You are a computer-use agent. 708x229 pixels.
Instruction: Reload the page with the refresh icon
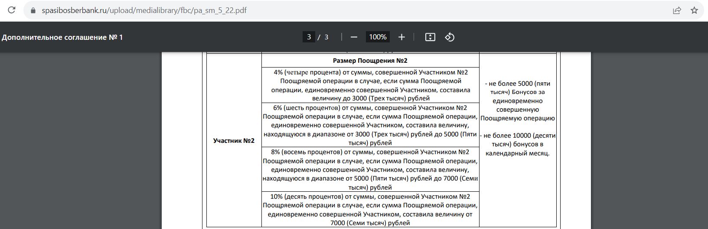pyautogui.click(x=12, y=10)
